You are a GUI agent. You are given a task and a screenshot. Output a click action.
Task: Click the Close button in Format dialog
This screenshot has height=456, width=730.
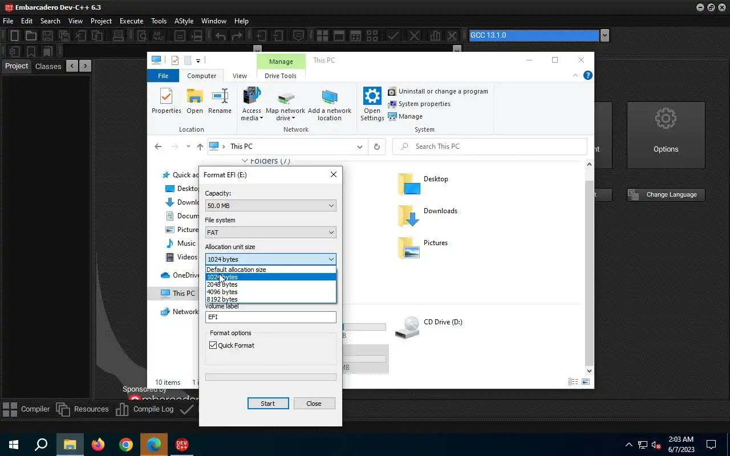point(314,404)
